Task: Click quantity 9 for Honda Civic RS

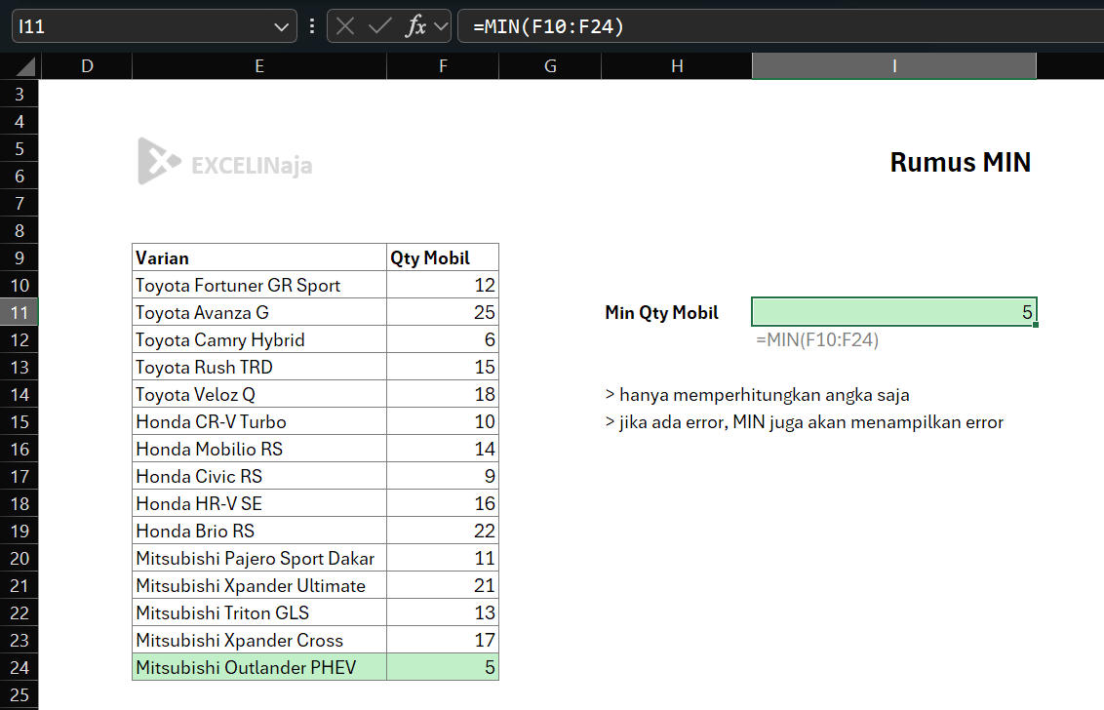Action: [443, 477]
